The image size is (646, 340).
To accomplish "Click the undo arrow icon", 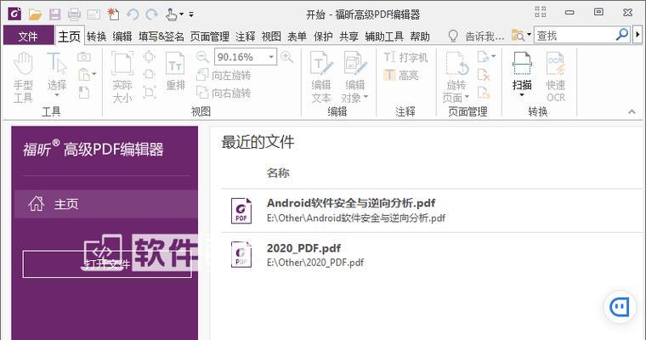I will click(x=133, y=14).
